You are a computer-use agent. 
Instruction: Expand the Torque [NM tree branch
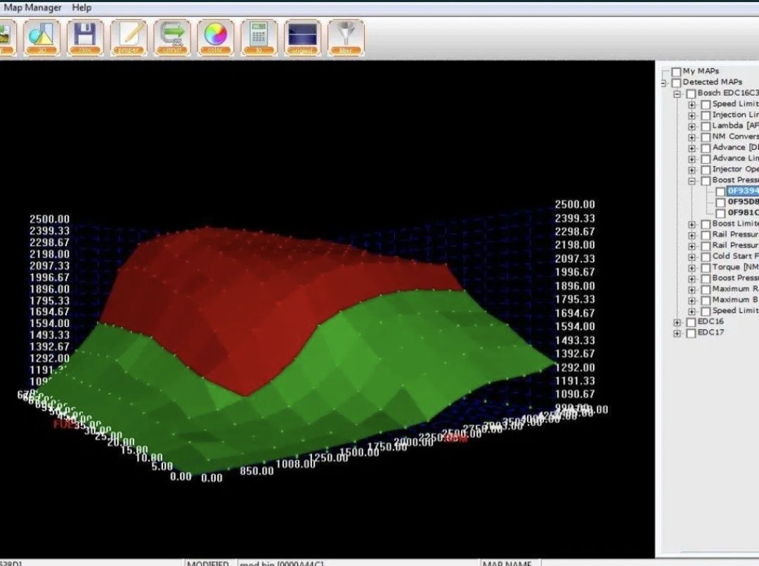coord(692,268)
